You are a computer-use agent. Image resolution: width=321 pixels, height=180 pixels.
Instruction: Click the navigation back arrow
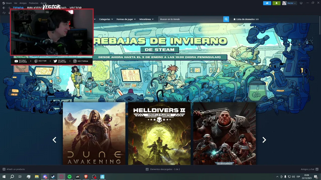[x=4, y=8]
